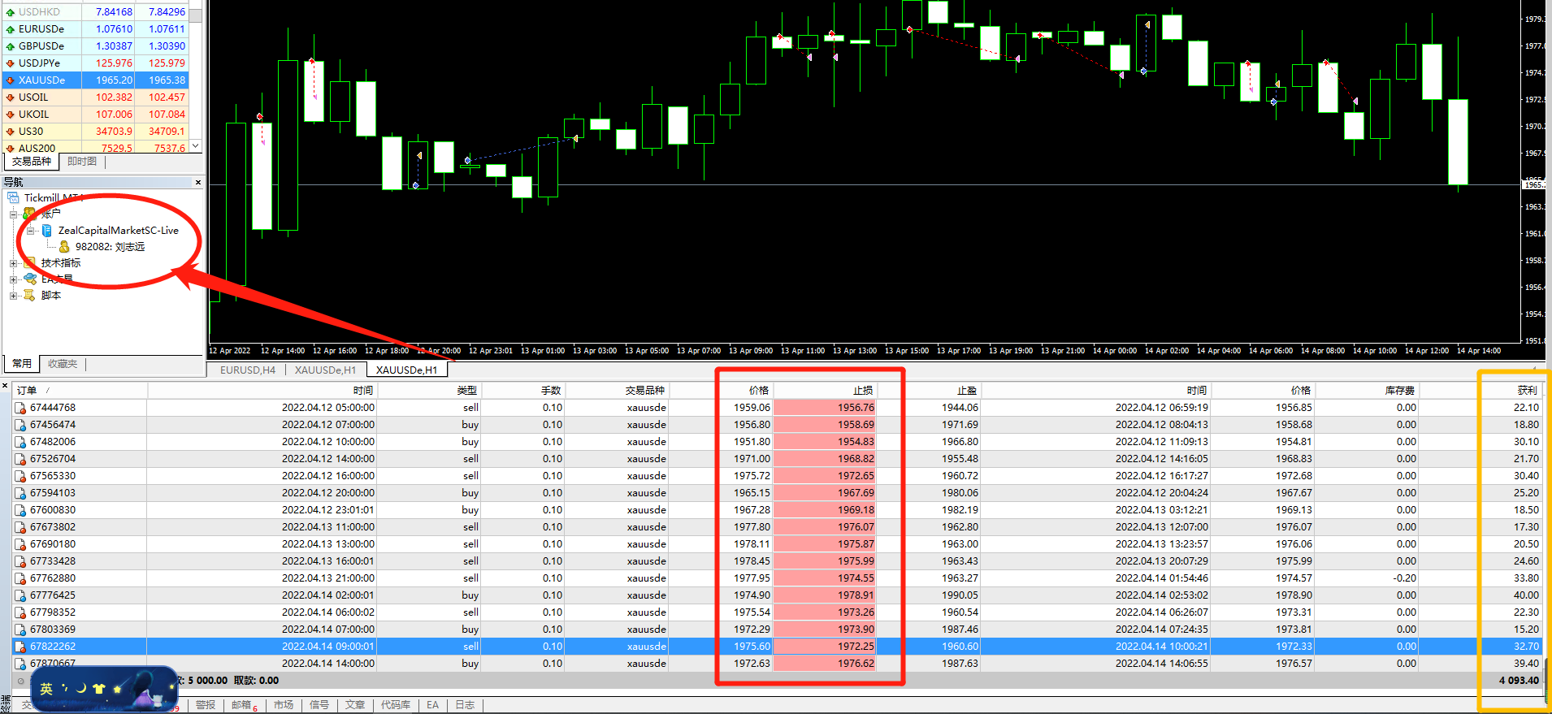Click the sell order icon for 67733428
The image size is (1552, 714).
click(x=20, y=561)
